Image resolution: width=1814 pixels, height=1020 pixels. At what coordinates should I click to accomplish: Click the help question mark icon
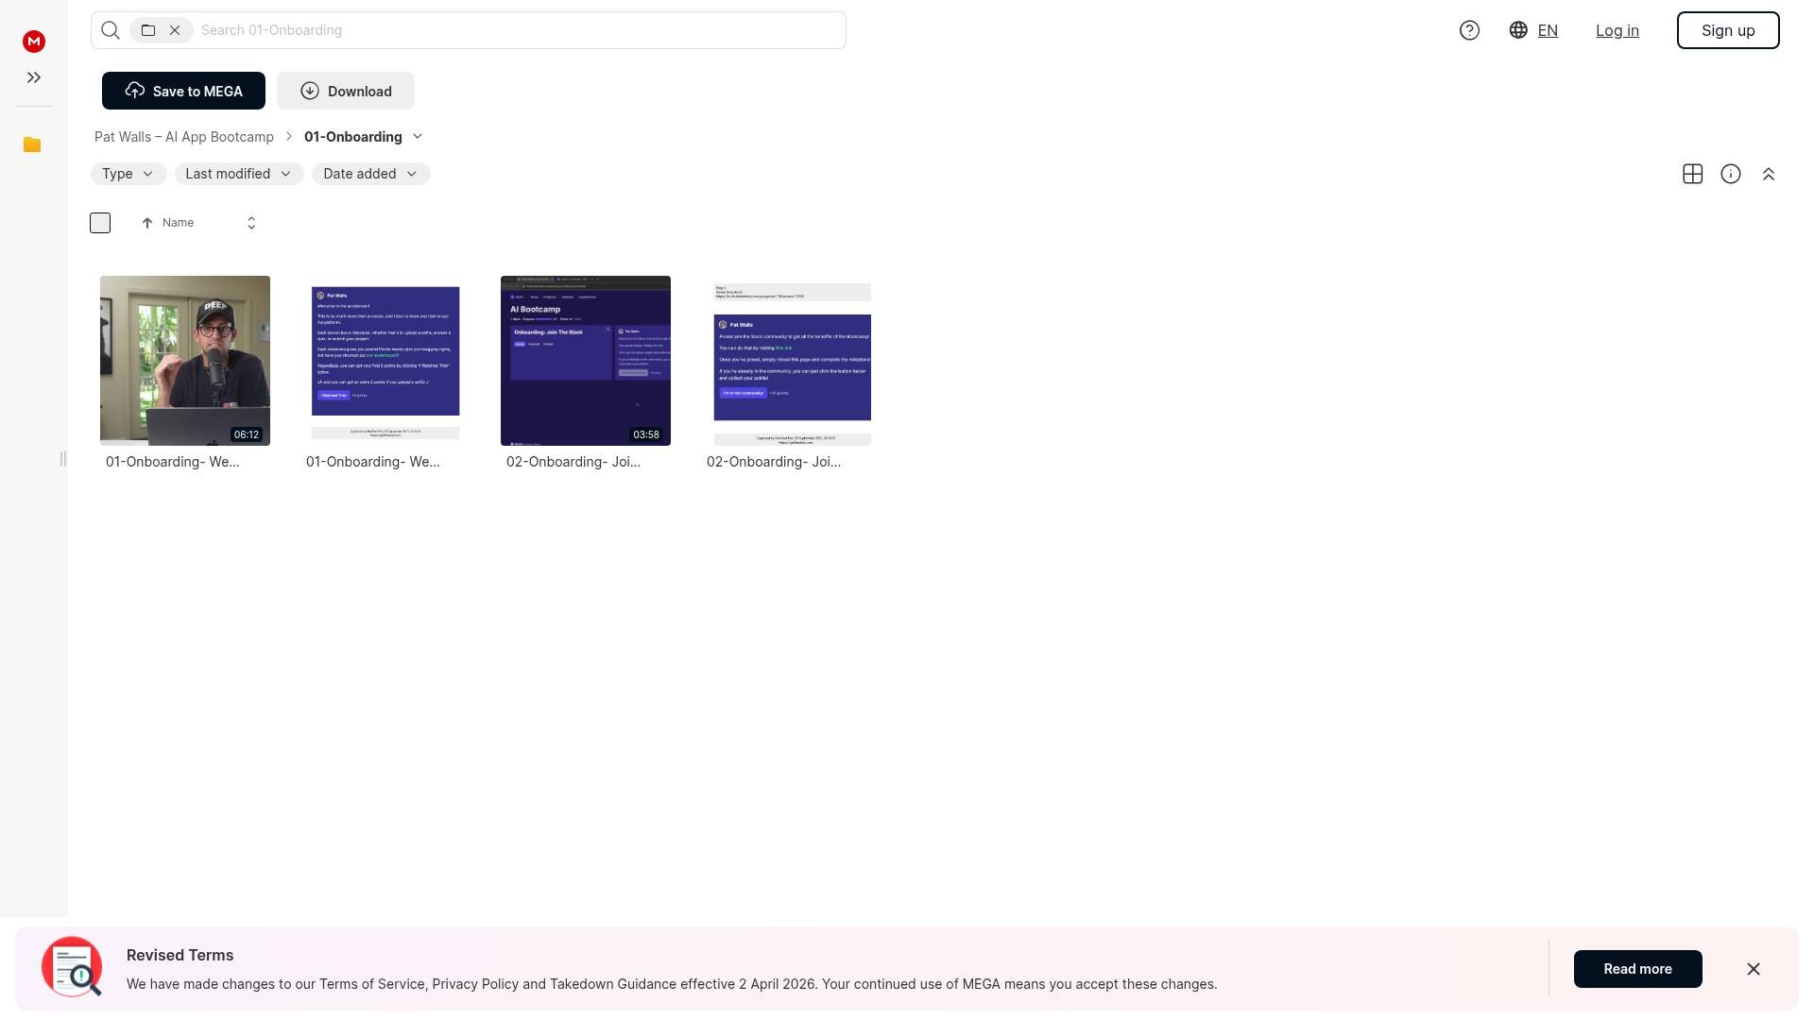1469,30
